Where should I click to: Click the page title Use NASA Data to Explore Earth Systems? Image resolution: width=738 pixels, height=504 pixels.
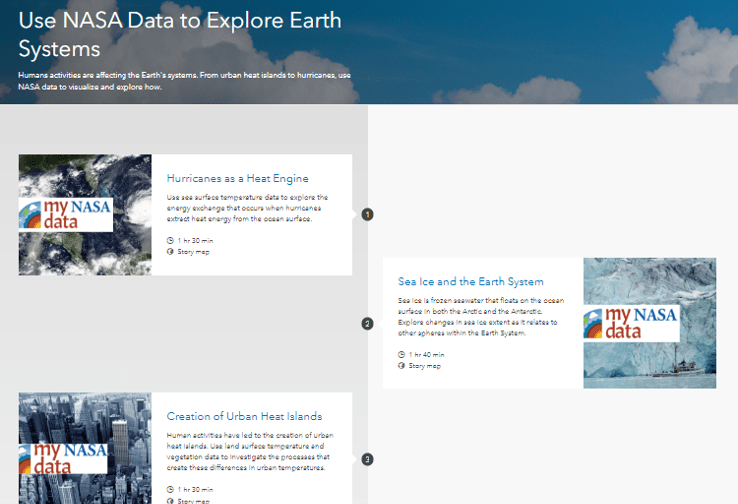tap(179, 34)
